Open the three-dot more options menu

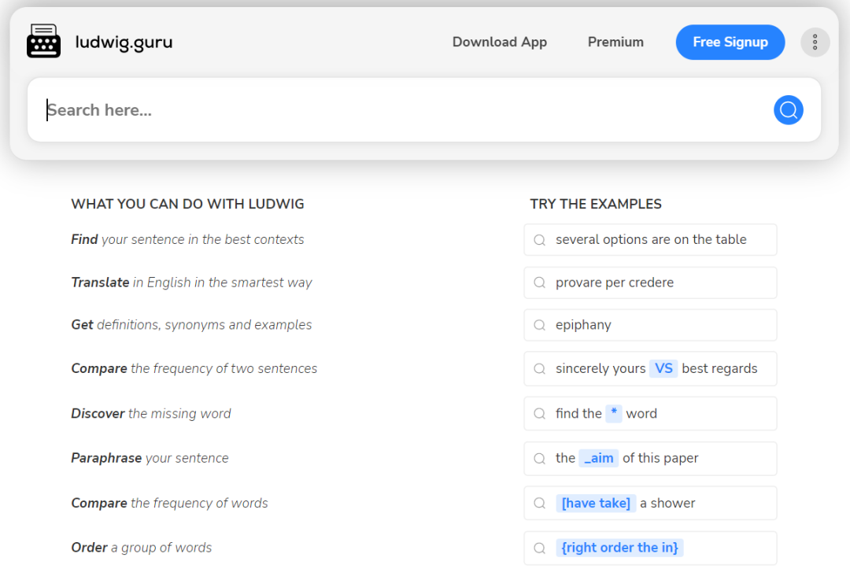815,42
